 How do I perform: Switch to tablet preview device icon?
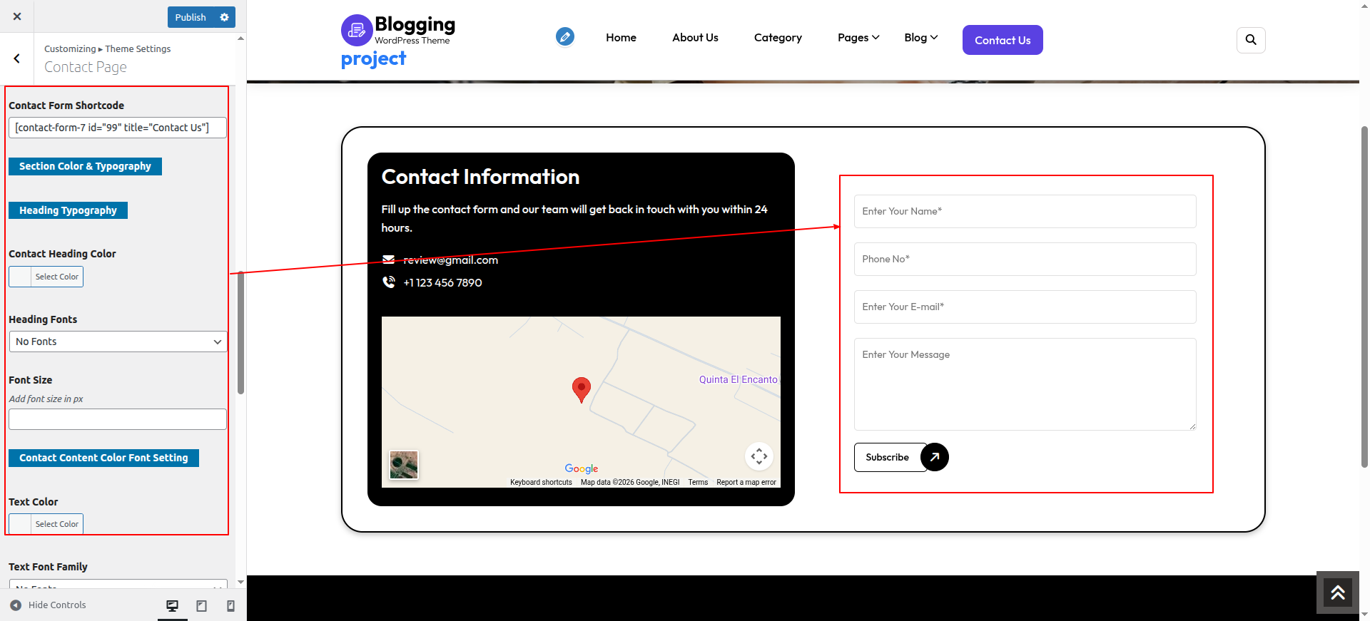pos(202,605)
